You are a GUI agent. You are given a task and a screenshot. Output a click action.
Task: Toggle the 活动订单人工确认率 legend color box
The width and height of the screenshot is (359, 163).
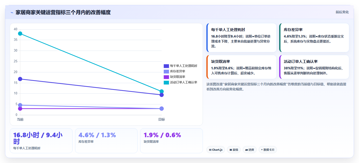coord(166,82)
